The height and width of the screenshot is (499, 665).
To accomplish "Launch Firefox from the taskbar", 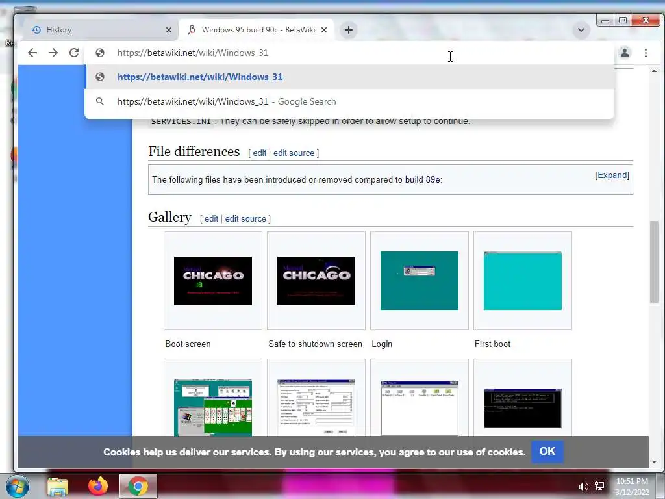I will point(98,486).
